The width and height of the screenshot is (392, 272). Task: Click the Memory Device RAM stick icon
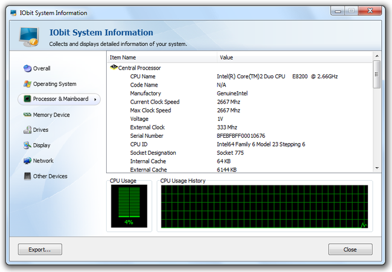(27, 114)
